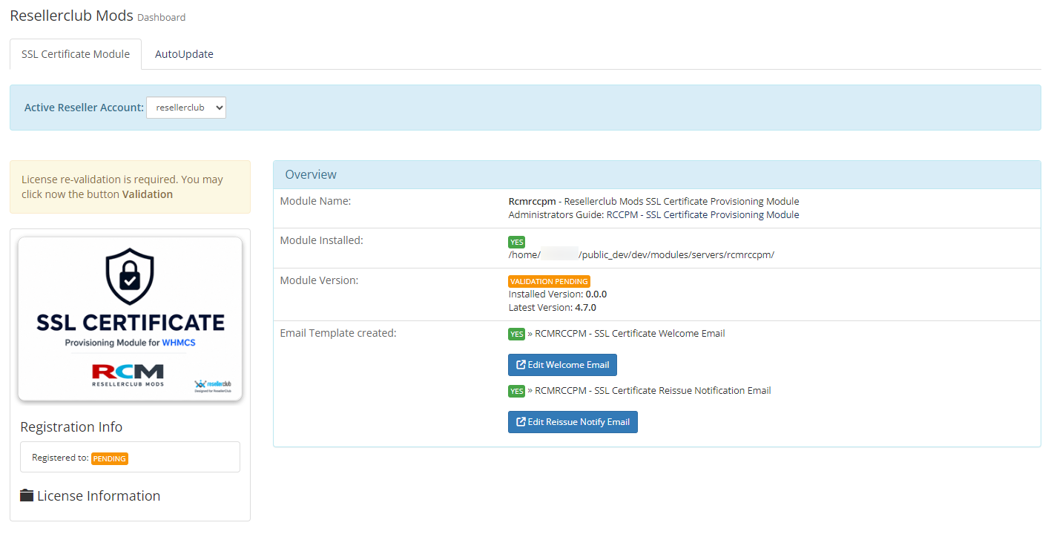Viewport: 1051px width, 537px height.
Task: Click the bold Validation word in the notice
Action: tap(148, 194)
